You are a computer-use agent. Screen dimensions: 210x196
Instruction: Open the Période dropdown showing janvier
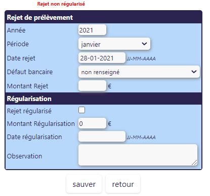pos(114,44)
